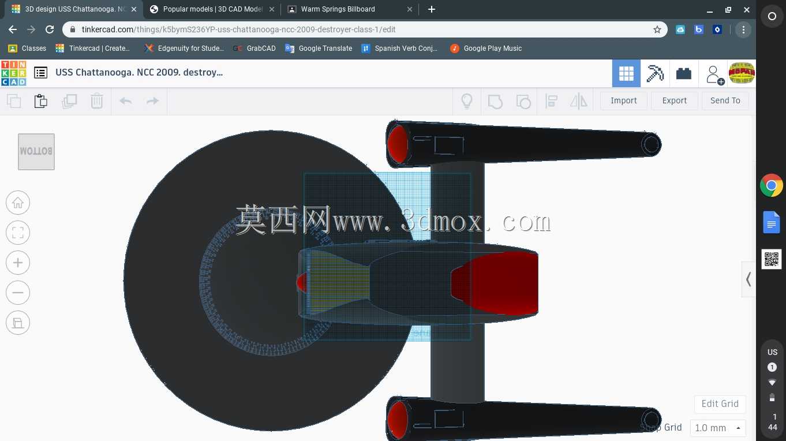Open the GrabCAD bookmark

[254, 48]
